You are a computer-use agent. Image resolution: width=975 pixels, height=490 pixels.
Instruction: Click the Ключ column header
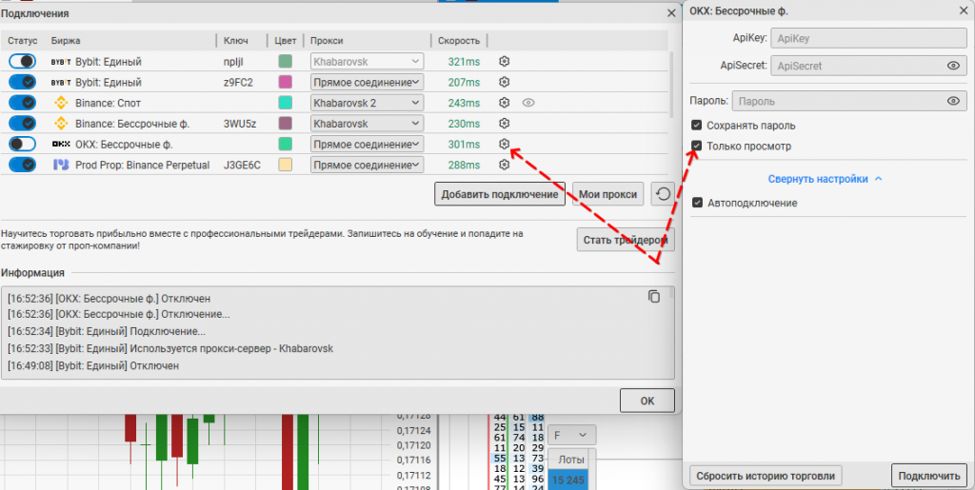(x=236, y=41)
